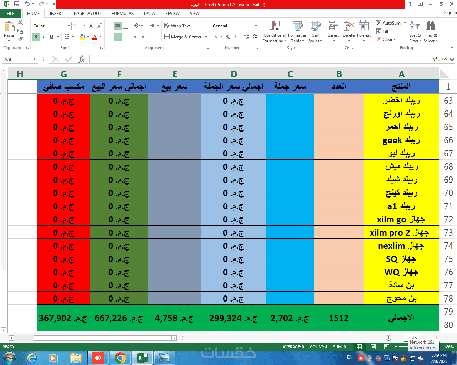Switch to Page Layout view in status bar
The image size is (457, 365).
pyautogui.click(x=373, y=347)
